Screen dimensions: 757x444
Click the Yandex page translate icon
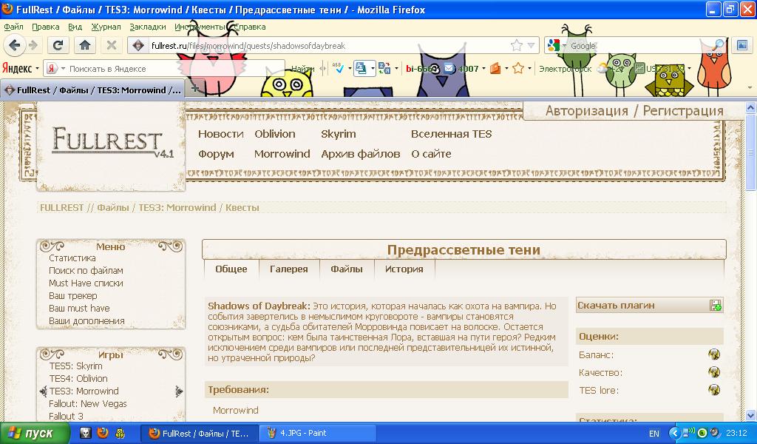[x=361, y=69]
